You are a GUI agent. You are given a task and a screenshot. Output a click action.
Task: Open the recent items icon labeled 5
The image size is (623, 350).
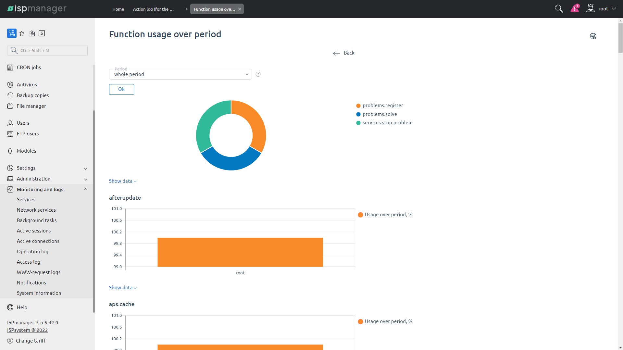pos(42,33)
